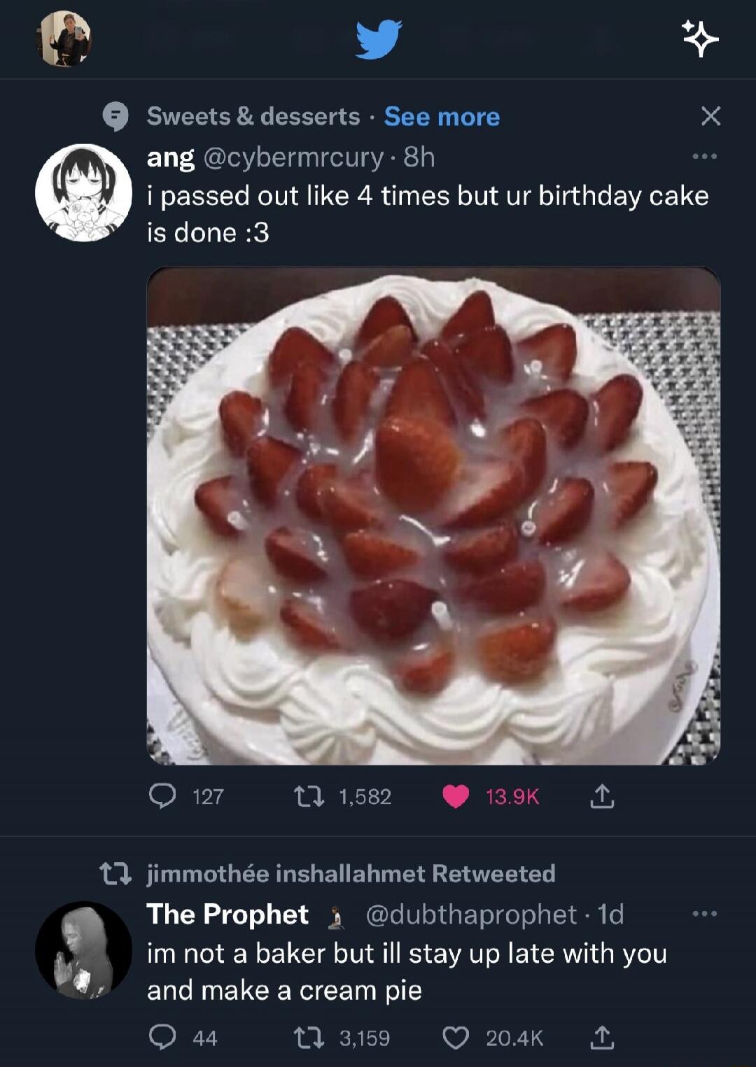Open the three-dot menu on The Prophet's tweet
This screenshot has height=1067, width=756.
coord(704,913)
